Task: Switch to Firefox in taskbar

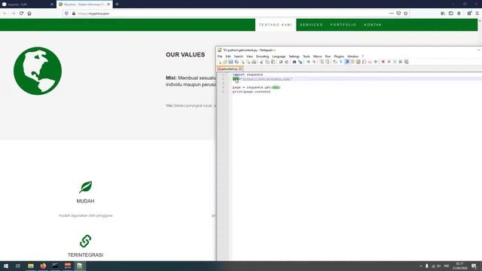Action: pos(43,266)
